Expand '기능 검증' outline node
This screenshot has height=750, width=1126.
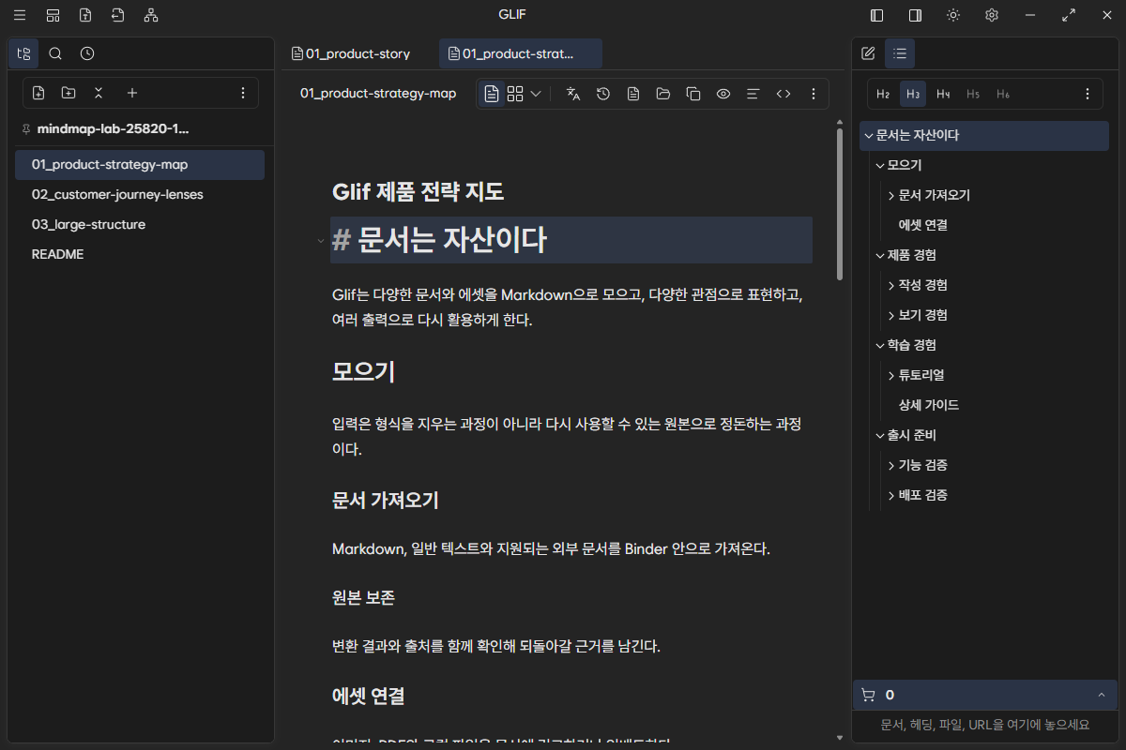tap(891, 465)
